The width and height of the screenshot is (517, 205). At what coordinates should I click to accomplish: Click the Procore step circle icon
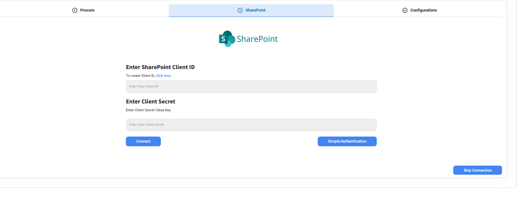(75, 10)
